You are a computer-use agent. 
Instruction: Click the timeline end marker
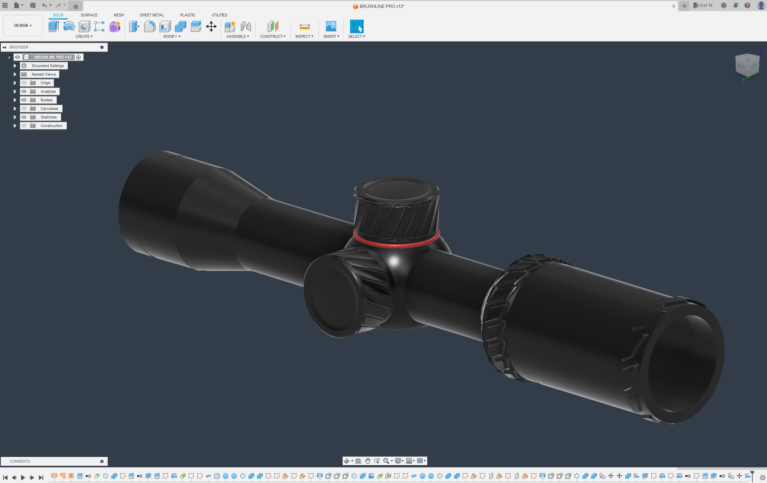point(752,474)
